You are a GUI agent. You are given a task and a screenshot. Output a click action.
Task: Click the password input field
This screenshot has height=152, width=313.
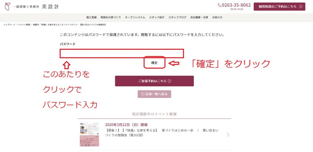pos(122,54)
